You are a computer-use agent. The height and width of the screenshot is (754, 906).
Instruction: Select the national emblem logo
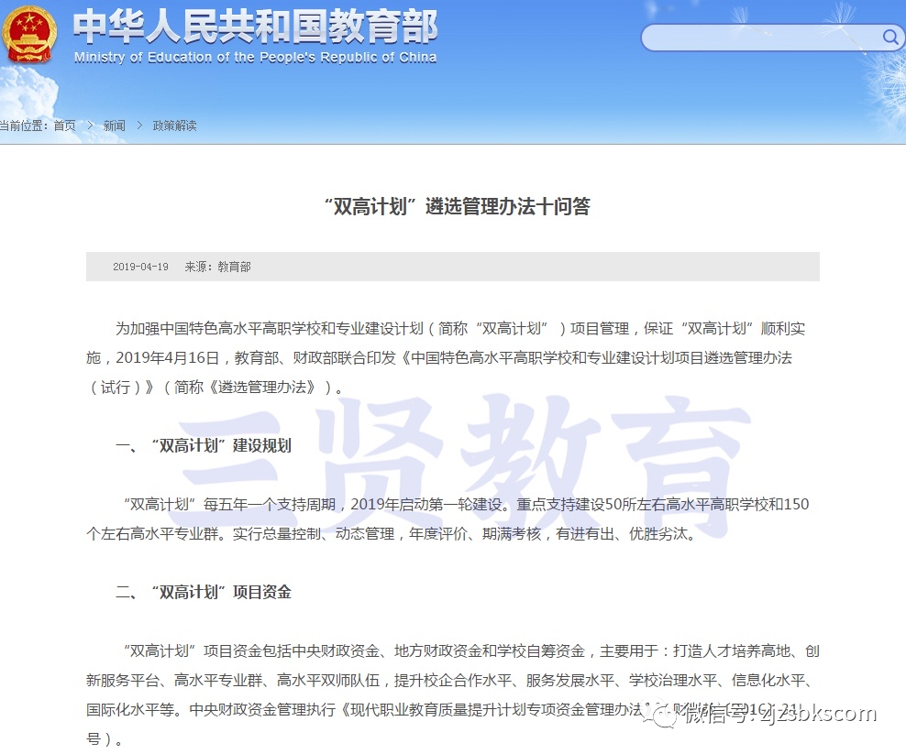tap(30, 37)
